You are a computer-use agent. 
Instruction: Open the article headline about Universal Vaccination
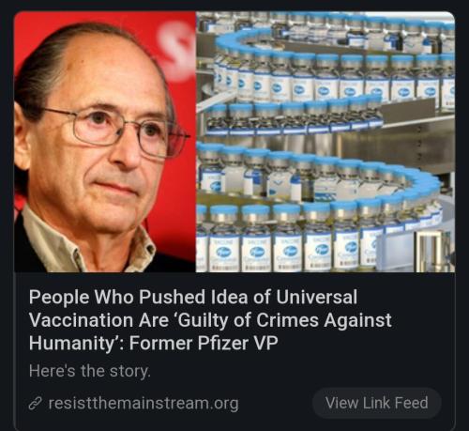coord(210,320)
